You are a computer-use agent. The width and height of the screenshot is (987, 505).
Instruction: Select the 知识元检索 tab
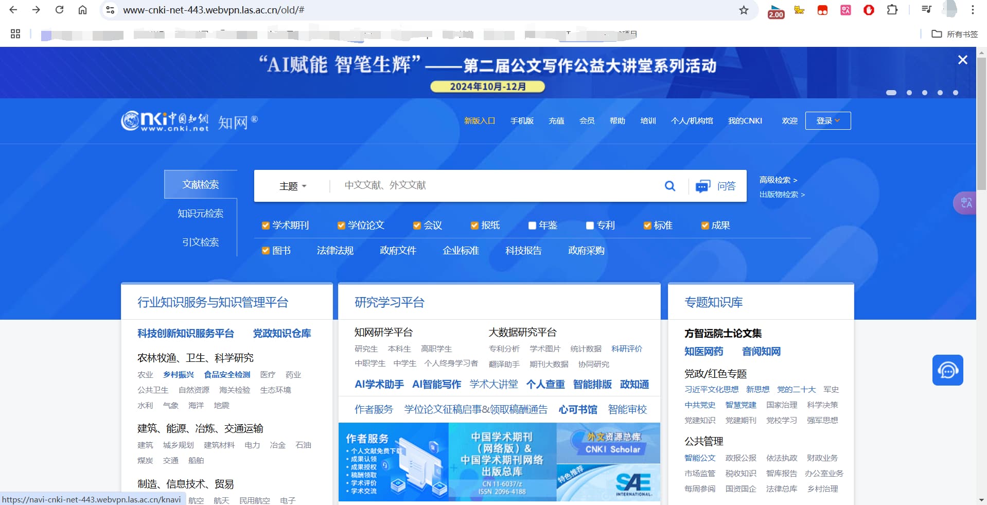[201, 213]
